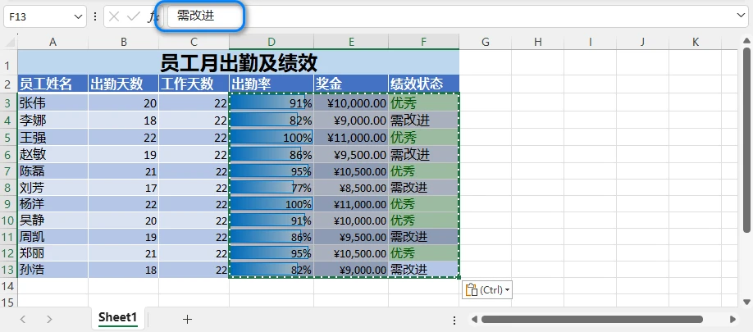Image resolution: width=753 pixels, height=332 pixels.
Task: Click 张伟's 91% attendance rate cell
Action: (272, 102)
